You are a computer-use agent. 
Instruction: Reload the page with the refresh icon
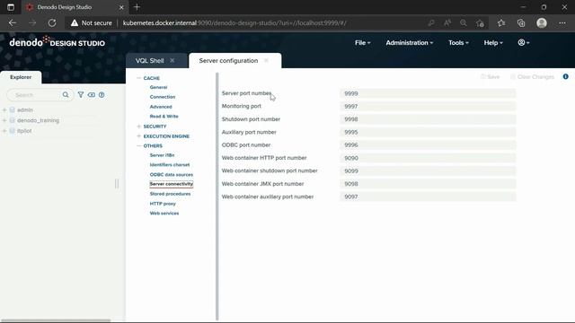point(52,22)
